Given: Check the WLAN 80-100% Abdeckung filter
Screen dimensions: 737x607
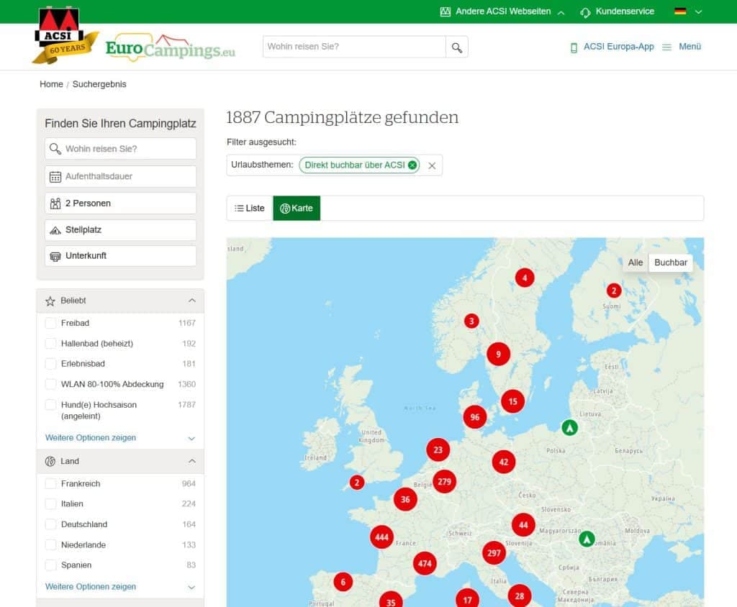Looking at the screenshot, I should click(51, 384).
